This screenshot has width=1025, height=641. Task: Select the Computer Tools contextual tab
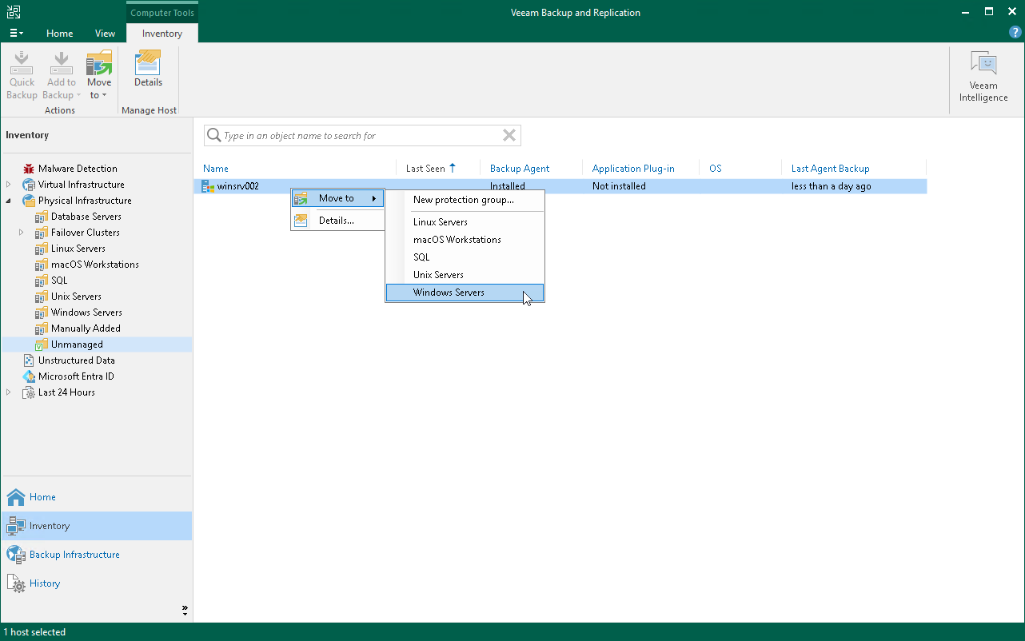click(162, 13)
